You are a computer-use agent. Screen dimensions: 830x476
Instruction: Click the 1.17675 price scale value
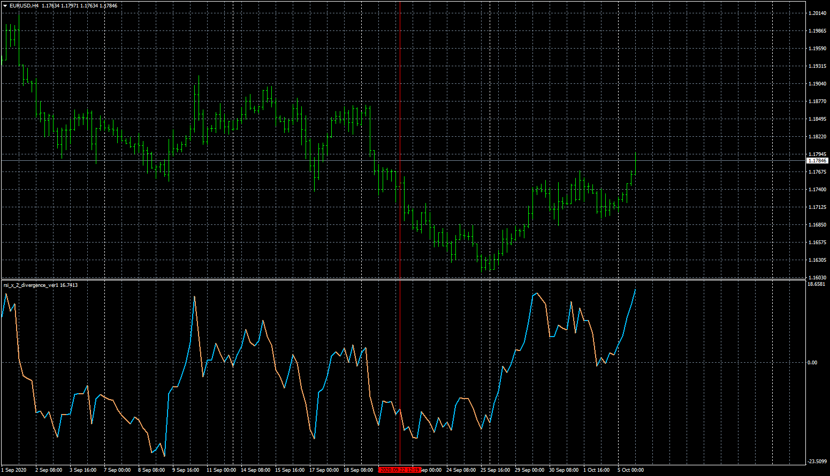point(817,172)
